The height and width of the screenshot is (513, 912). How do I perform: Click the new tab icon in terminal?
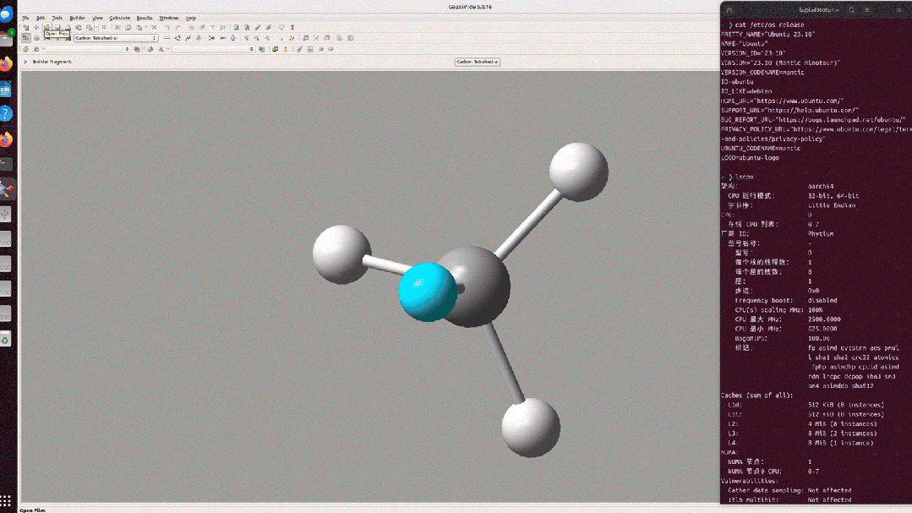coord(729,10)
